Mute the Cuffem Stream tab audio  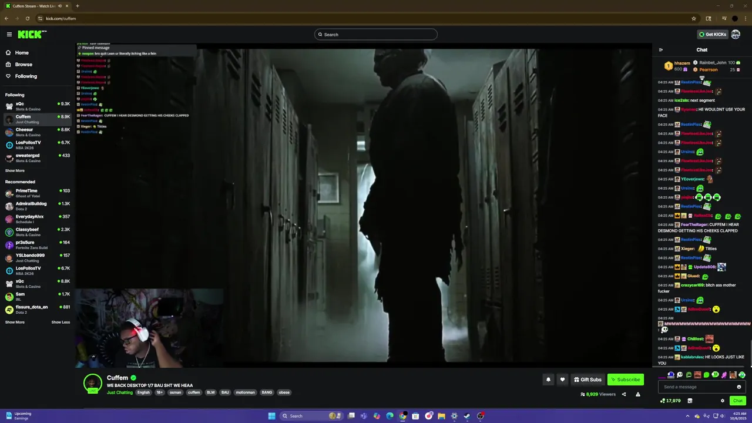(x=59, y=6)
